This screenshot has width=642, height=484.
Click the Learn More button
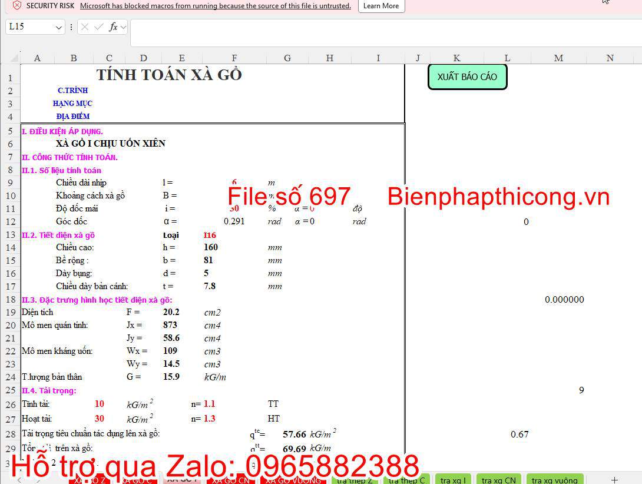pyautogui.click(x=380, y=6)
